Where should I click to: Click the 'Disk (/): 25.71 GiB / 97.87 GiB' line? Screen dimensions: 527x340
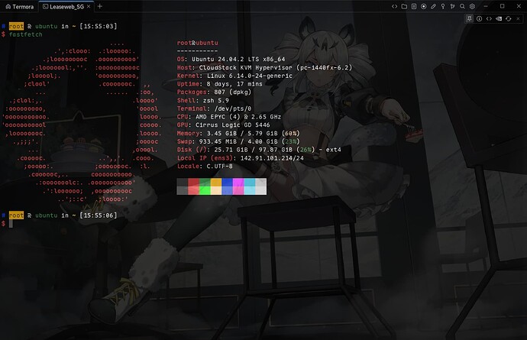pos(259,150)
